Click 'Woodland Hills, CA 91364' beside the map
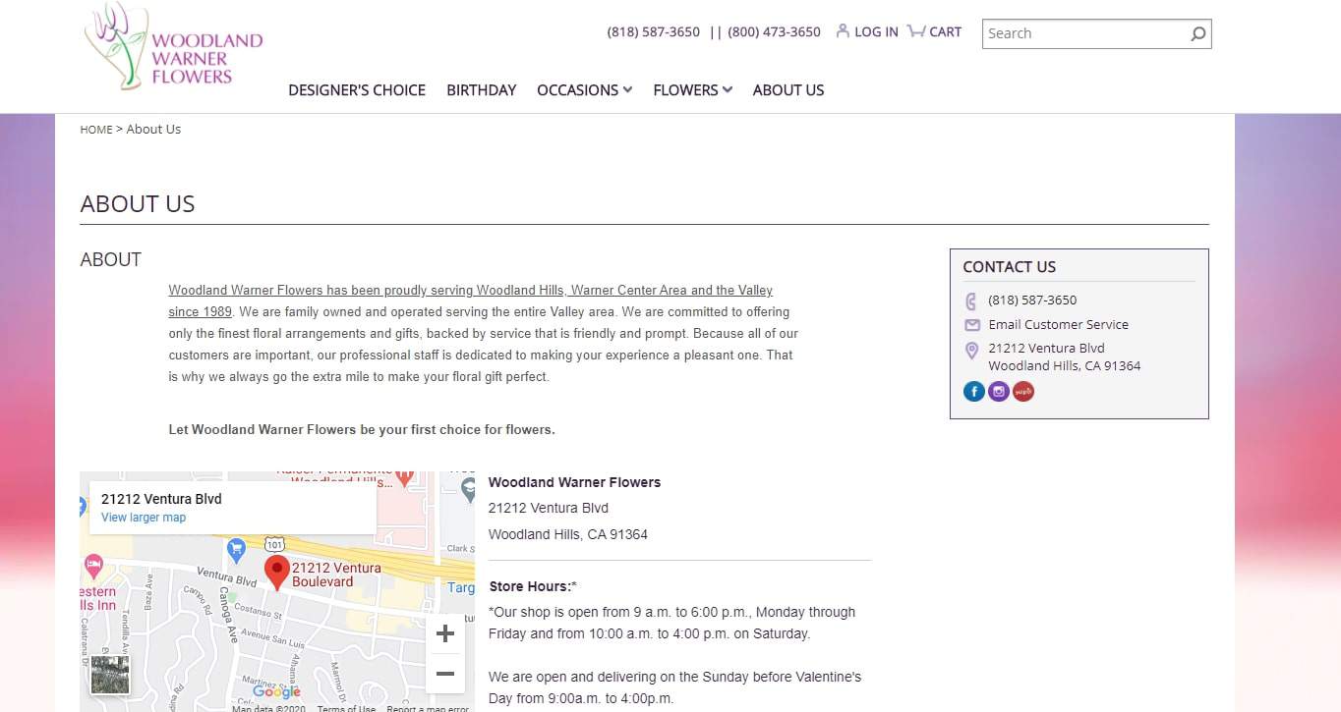The height and width of the screenshot is (712, 1341). (x=568, y=534)
